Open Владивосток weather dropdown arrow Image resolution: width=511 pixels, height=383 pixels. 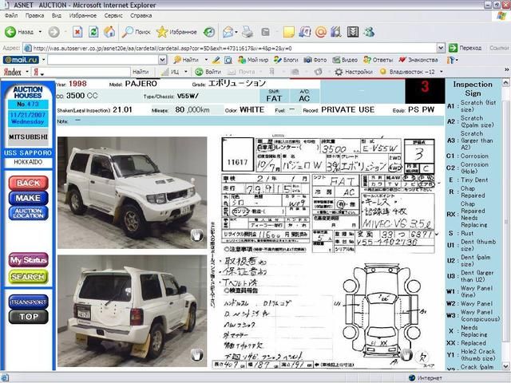coord(442,72)
